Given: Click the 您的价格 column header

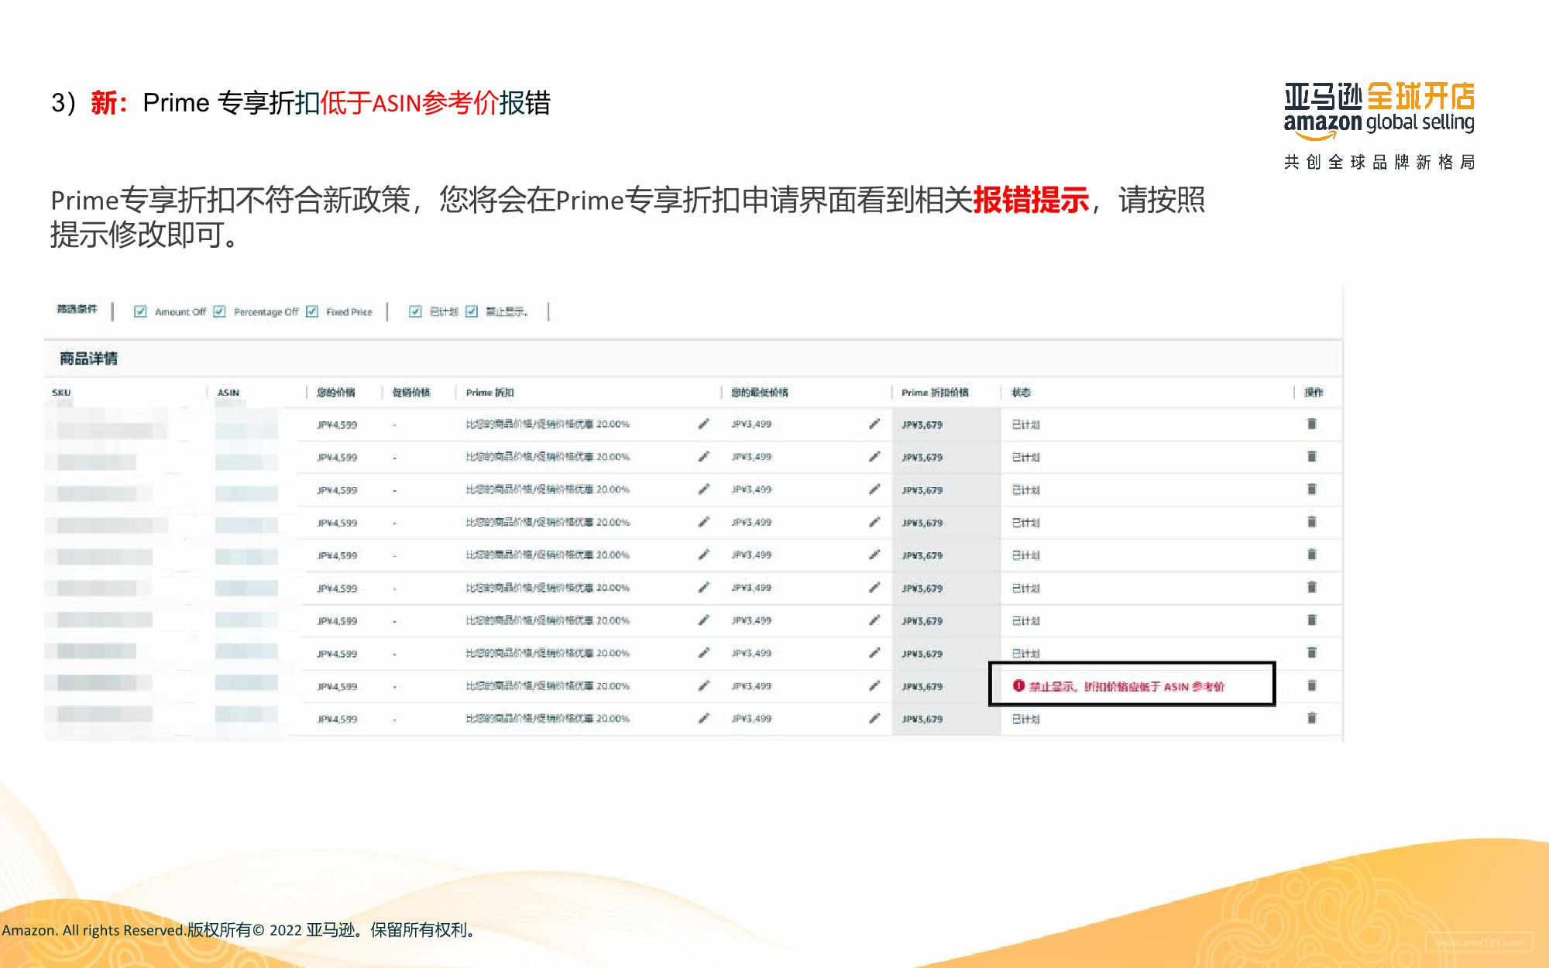Looking at the screenshot, I should coord(335,393).
